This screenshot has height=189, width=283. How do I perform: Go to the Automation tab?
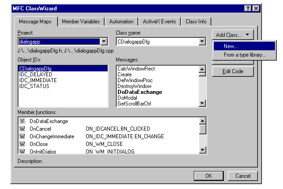[x=121, y=22]
